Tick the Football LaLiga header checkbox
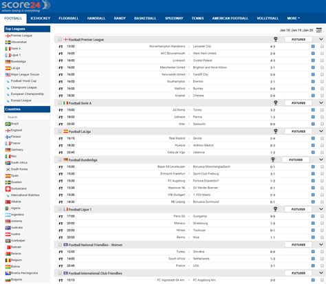The width and height of the screenshot is (326, 284). (x=60, y=131)
